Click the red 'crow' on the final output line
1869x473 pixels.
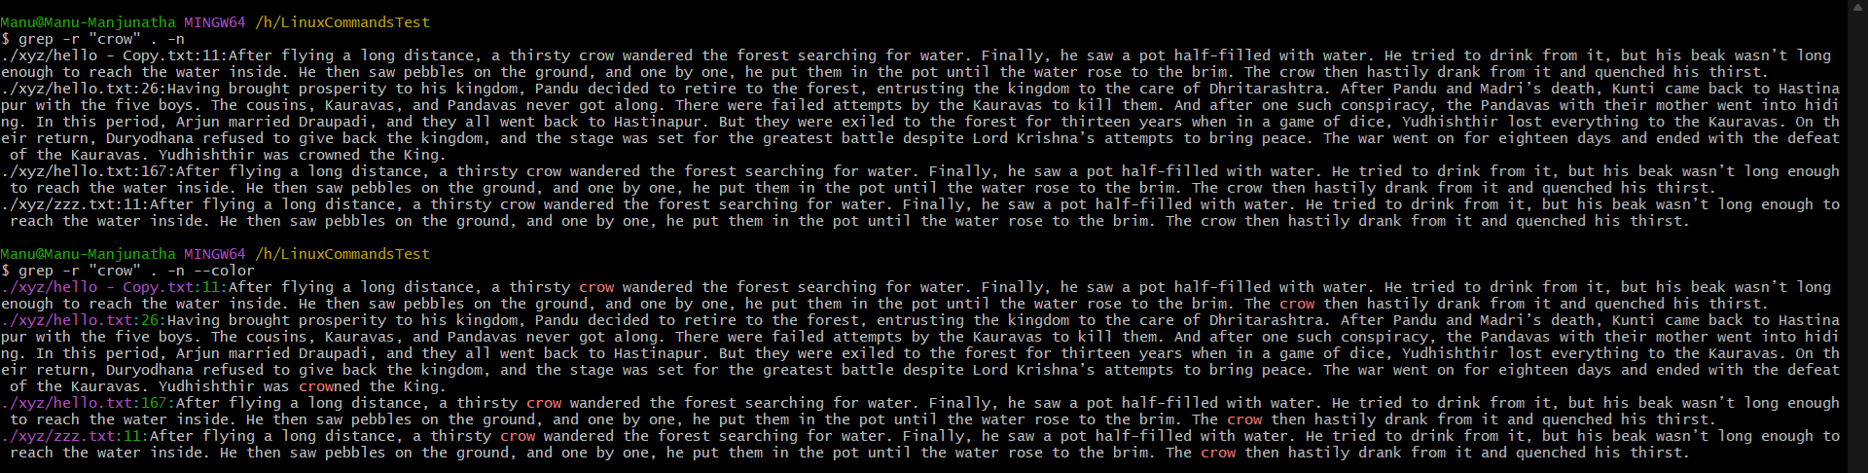click(x=1218, y=453)
